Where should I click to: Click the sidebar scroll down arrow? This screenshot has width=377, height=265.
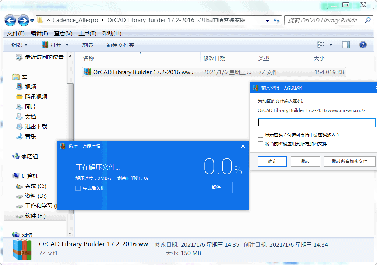coord(70,233)
